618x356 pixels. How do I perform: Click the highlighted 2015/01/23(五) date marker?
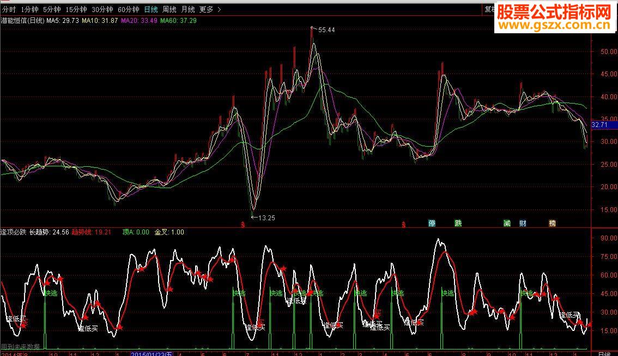pyautogui.click(x=152, y=354)
